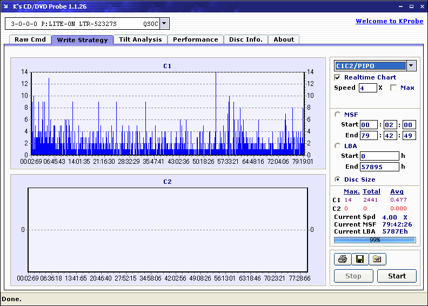
Task: Click the Speed value input field
Action: [367, 88]
